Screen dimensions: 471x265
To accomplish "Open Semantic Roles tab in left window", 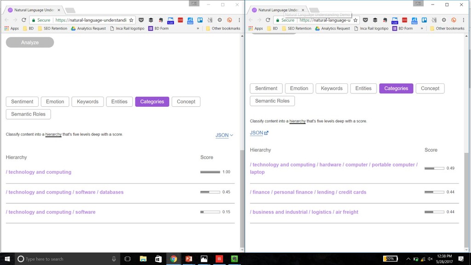I will point(28,114).
